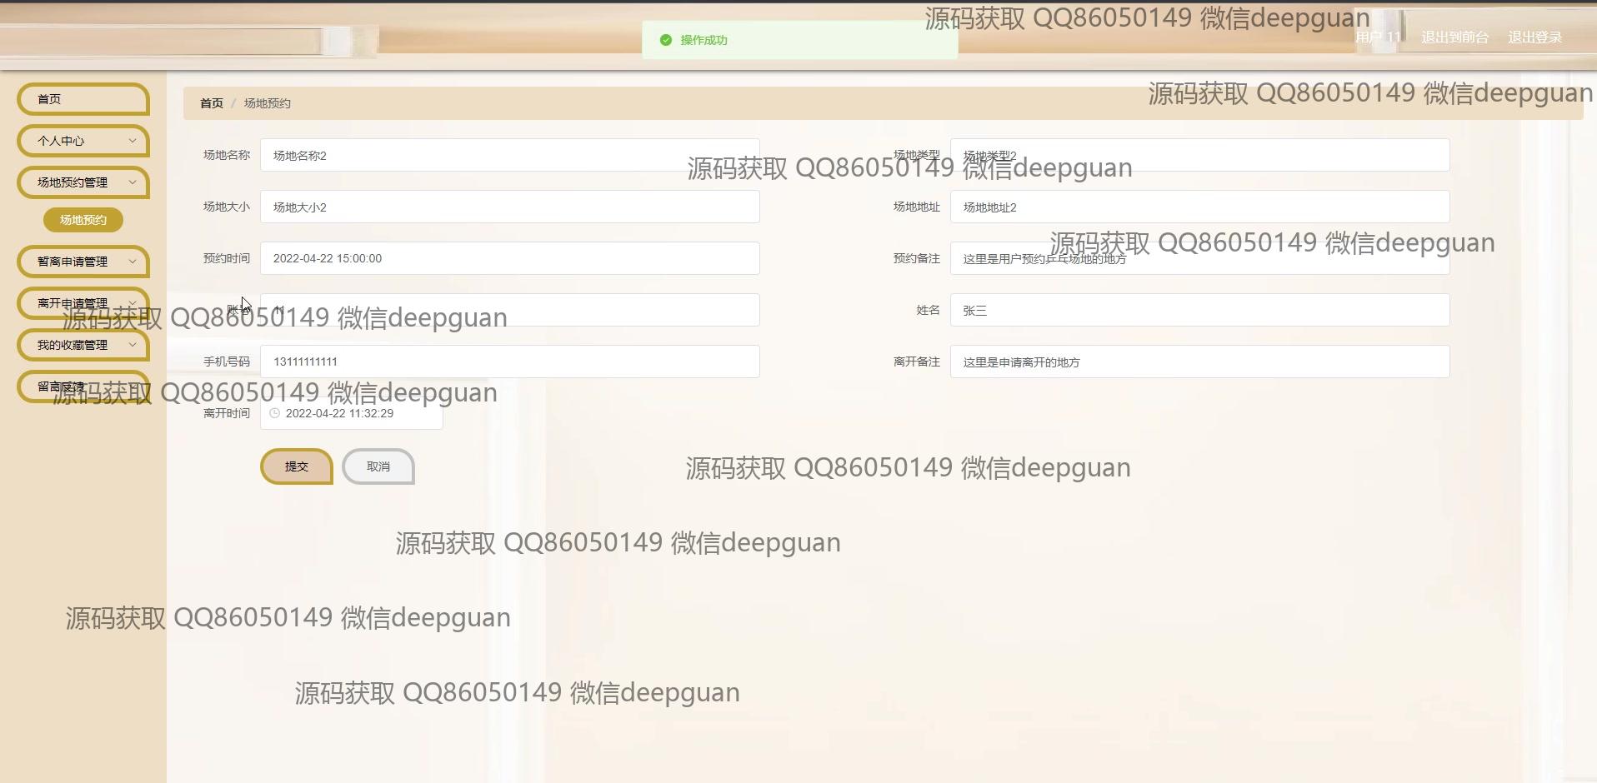1597x783 pixels.
Task: Click the 账号 field containing 11
Action: click(510, 310)
